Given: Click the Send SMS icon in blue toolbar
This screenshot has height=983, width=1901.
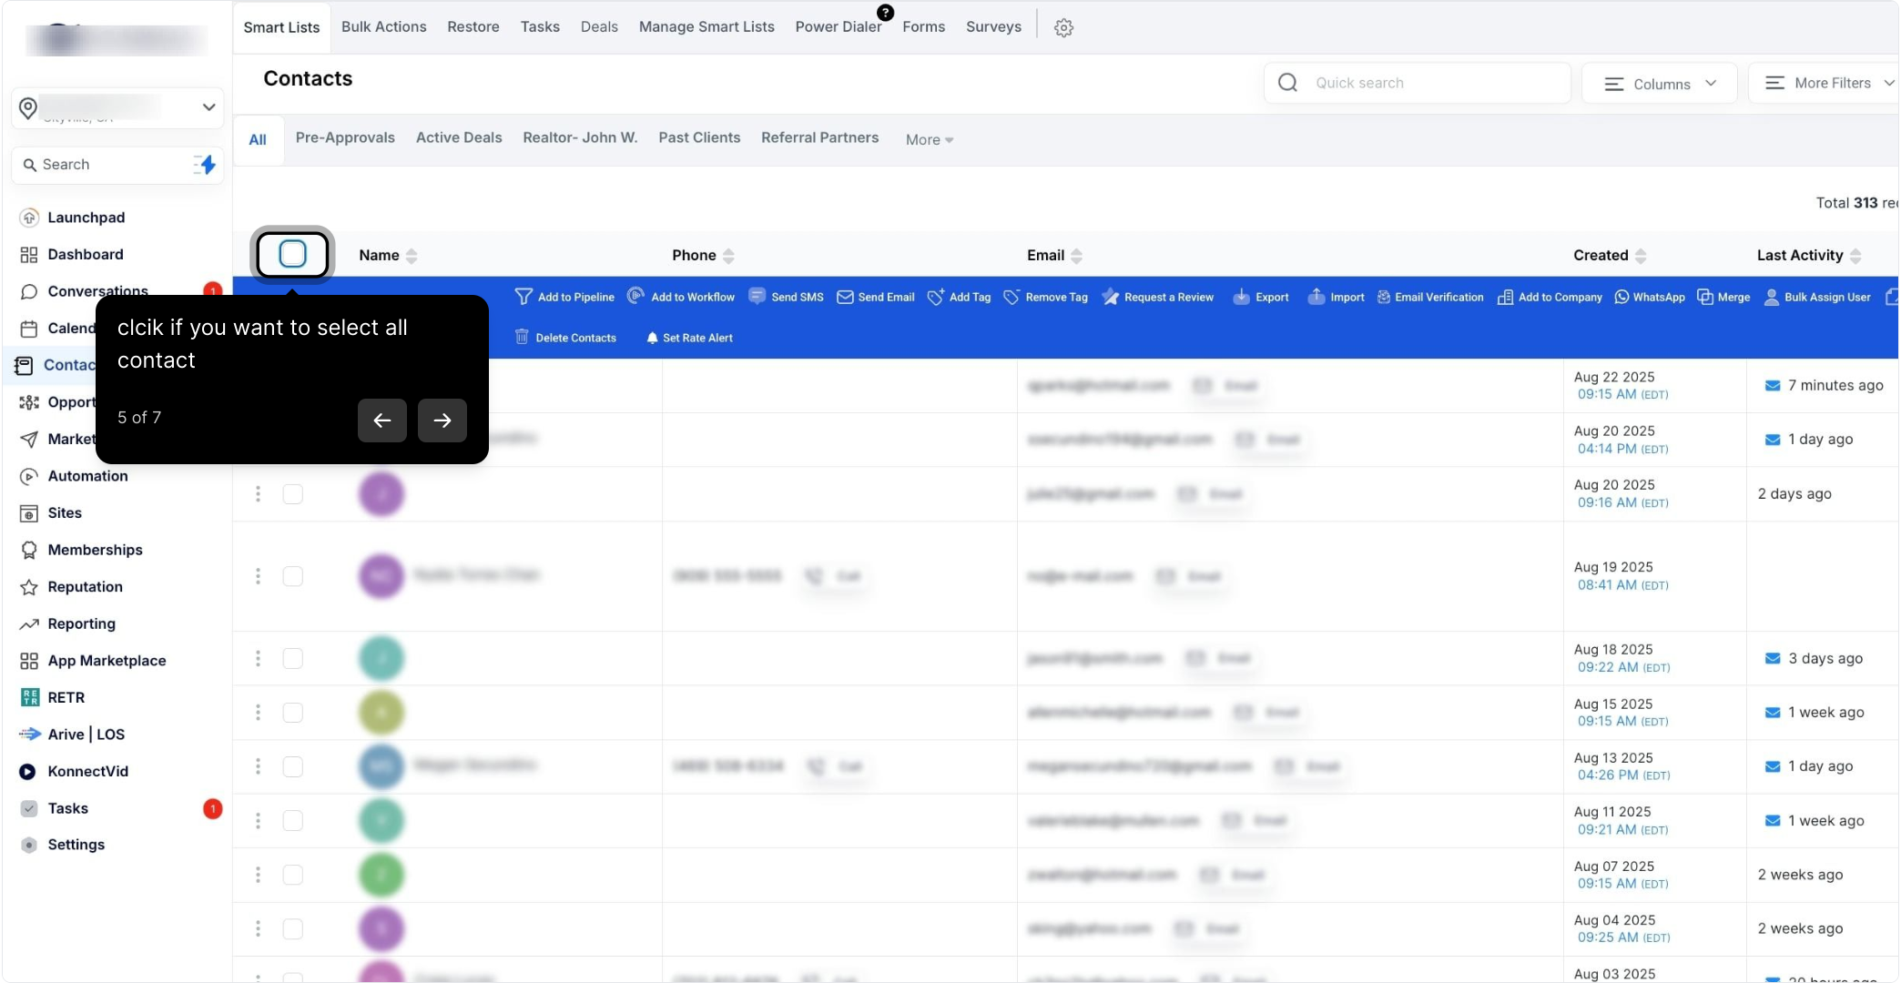Looking at the screenshot, I should point(757,297).
